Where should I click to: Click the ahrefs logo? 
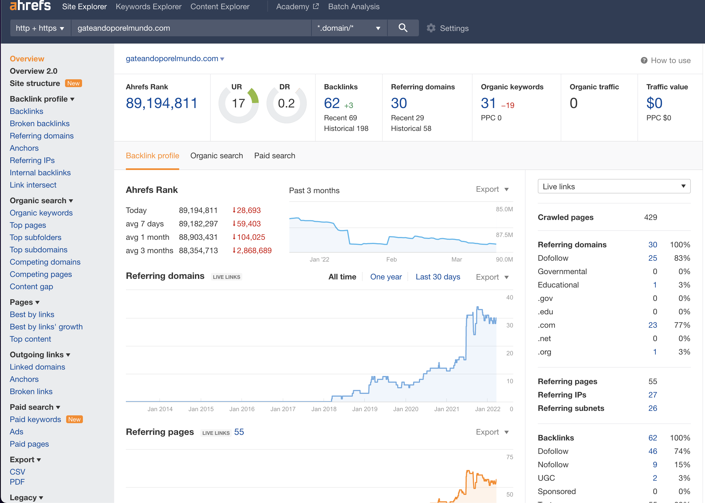[30, 6]
